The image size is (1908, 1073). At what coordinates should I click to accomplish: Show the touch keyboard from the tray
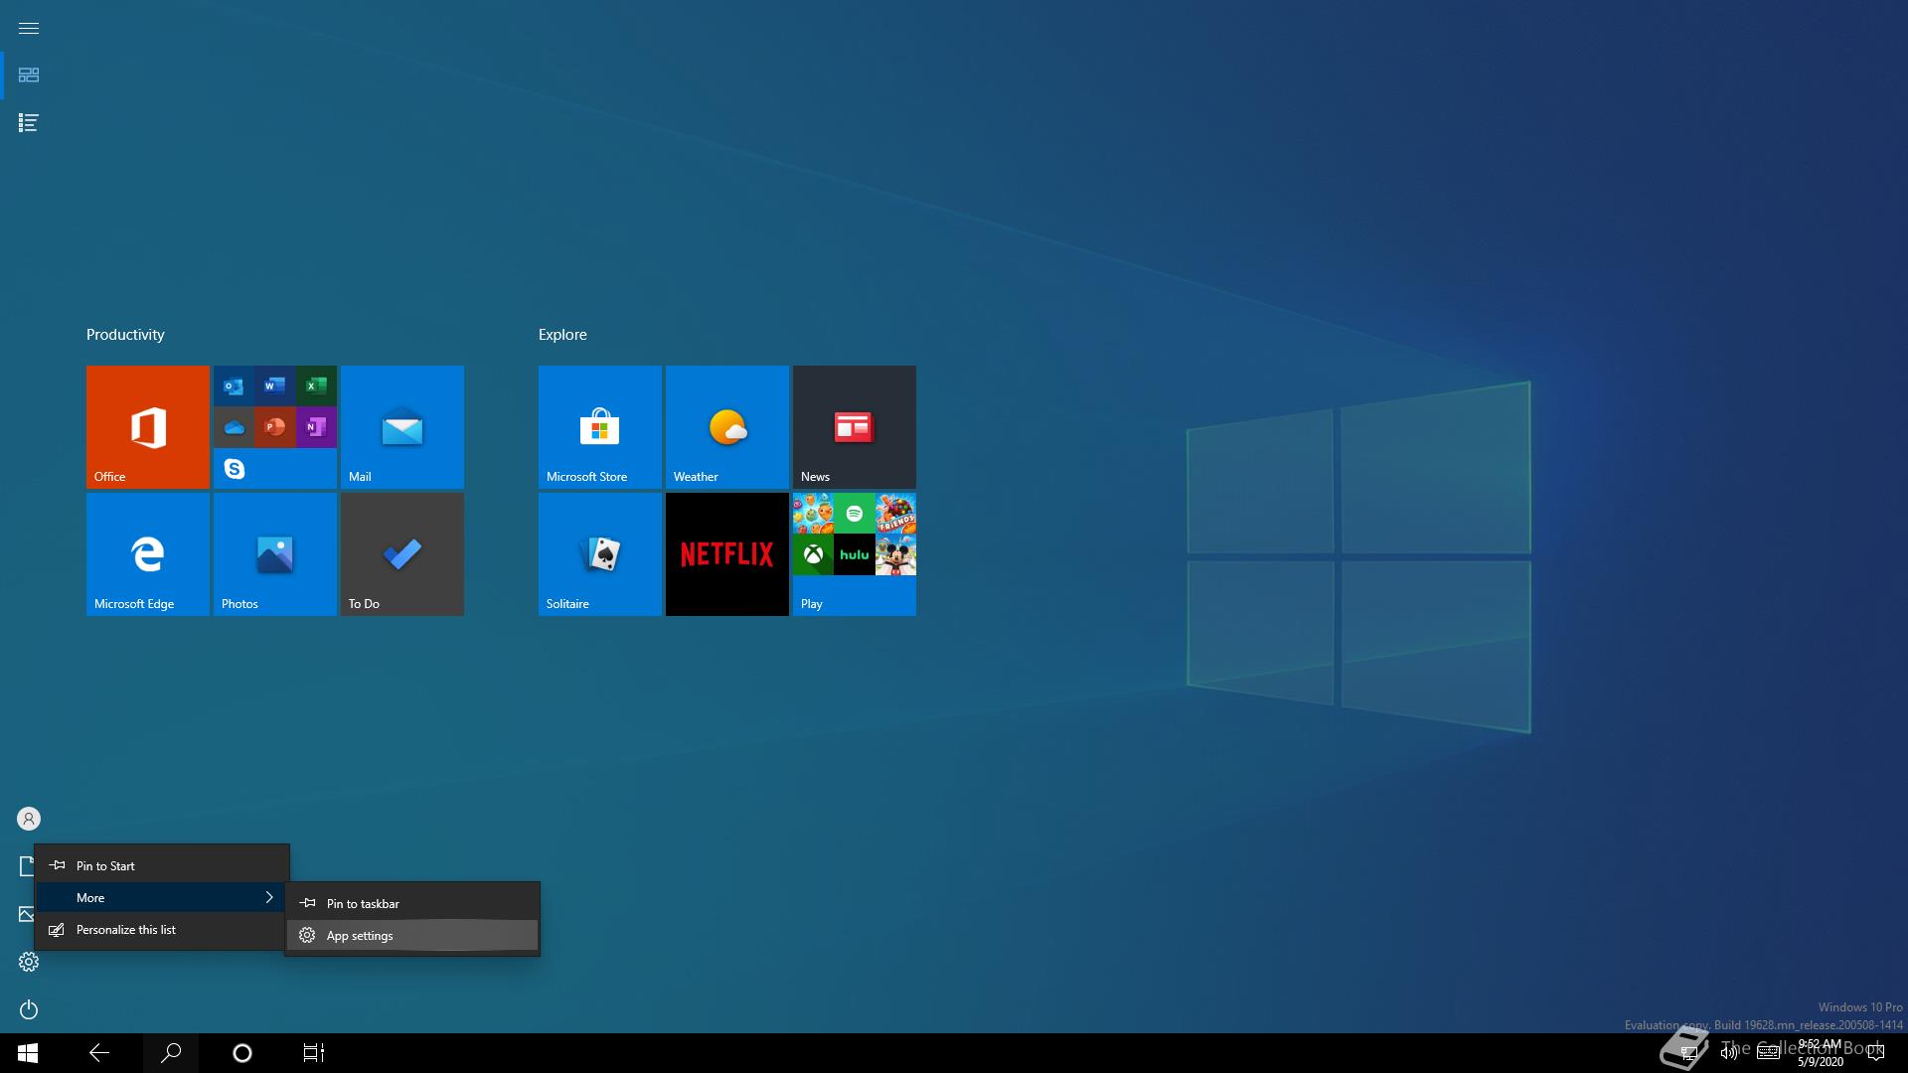(1769, 1053)
